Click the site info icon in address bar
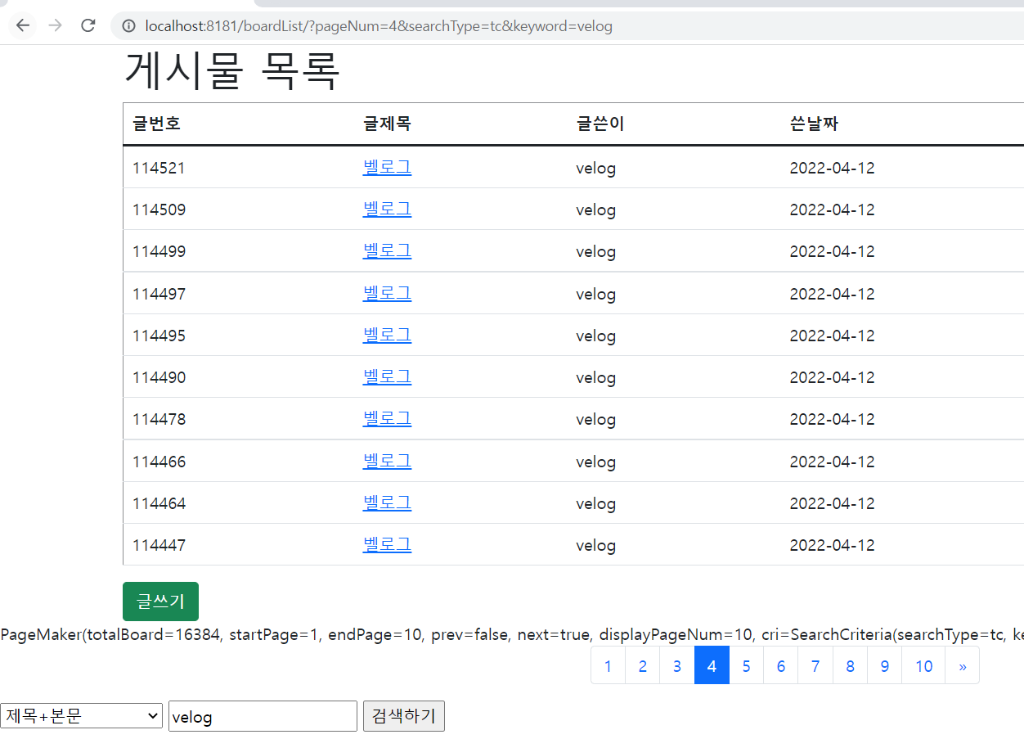Screen dimensions: 1024x748 (128, 26)
